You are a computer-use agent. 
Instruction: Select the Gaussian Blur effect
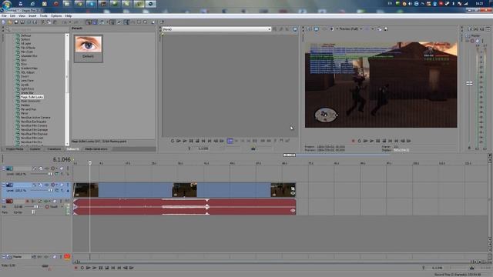point(29,56)
